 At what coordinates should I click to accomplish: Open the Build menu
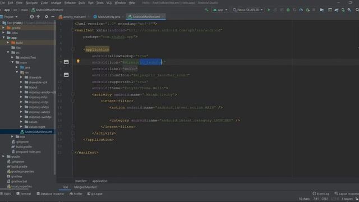click(x=82, y=3)
